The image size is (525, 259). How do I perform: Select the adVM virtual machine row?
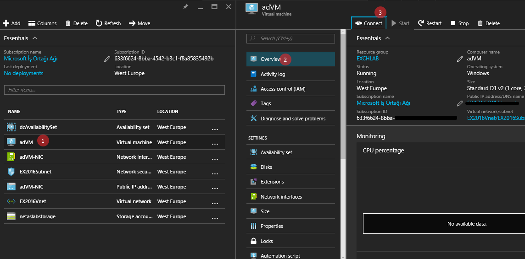114,142
